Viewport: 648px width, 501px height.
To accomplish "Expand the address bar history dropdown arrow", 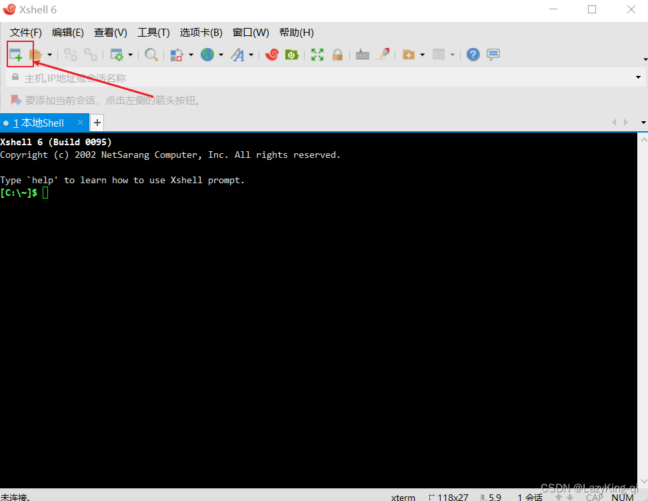I will coord(638,78).
